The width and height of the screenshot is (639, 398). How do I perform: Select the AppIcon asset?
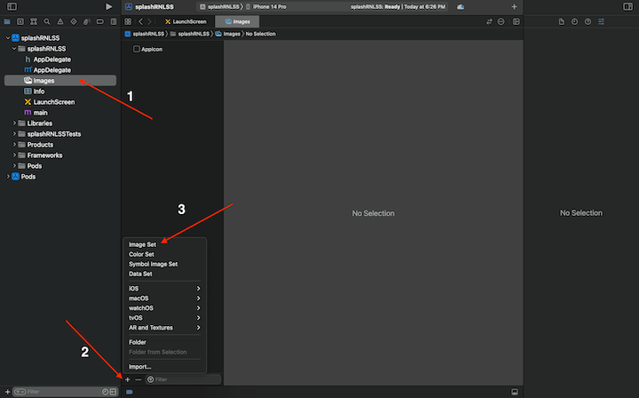pyautogui.click(x=151, y=49)
